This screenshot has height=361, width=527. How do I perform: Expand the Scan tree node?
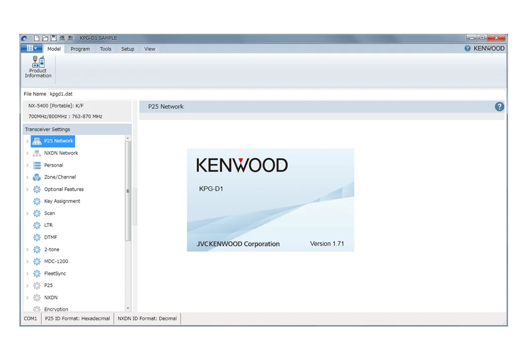(27, 214)
